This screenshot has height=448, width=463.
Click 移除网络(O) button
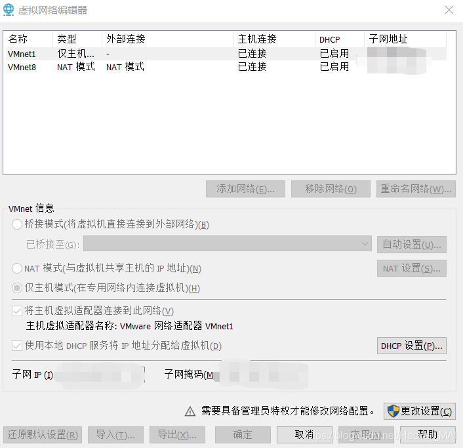point(331,189)
